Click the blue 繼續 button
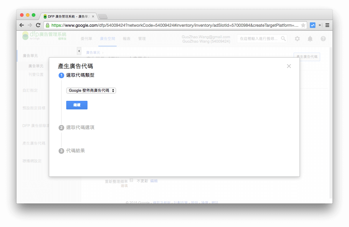 (x=77, y=105)
